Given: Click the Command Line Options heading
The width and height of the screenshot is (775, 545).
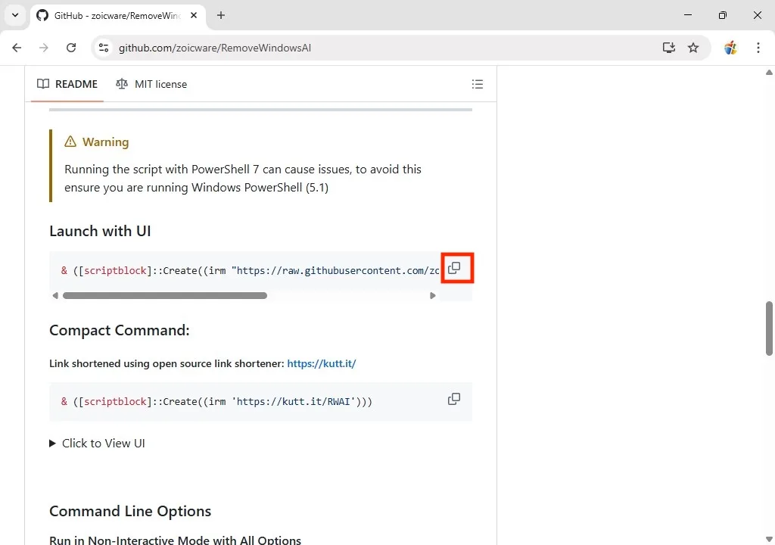Looking at the screenshot, I should (x=130, y=511).
